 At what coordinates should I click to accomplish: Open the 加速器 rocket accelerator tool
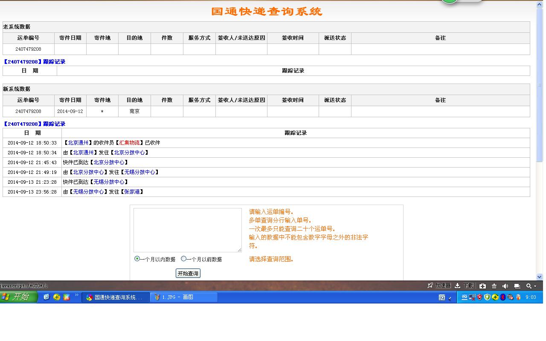[439, 286]
